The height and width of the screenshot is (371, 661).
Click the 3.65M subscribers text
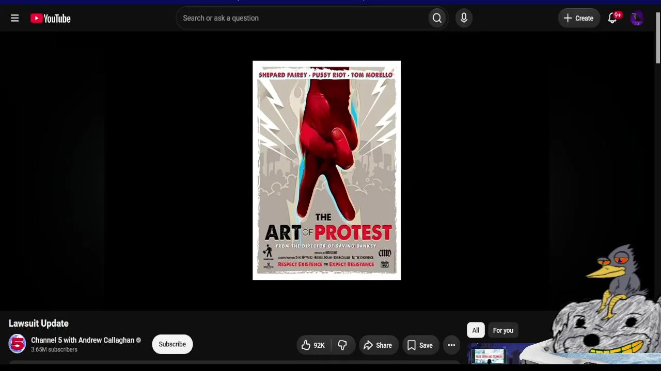click(54, 350)
